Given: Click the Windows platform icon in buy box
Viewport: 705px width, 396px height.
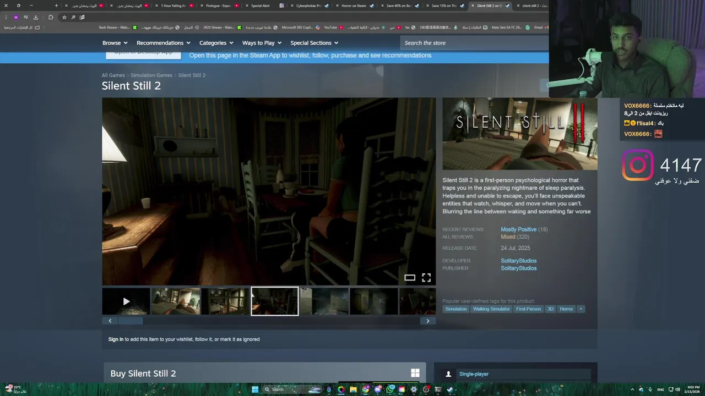Looking at the screenshot, I should [415, 373].
